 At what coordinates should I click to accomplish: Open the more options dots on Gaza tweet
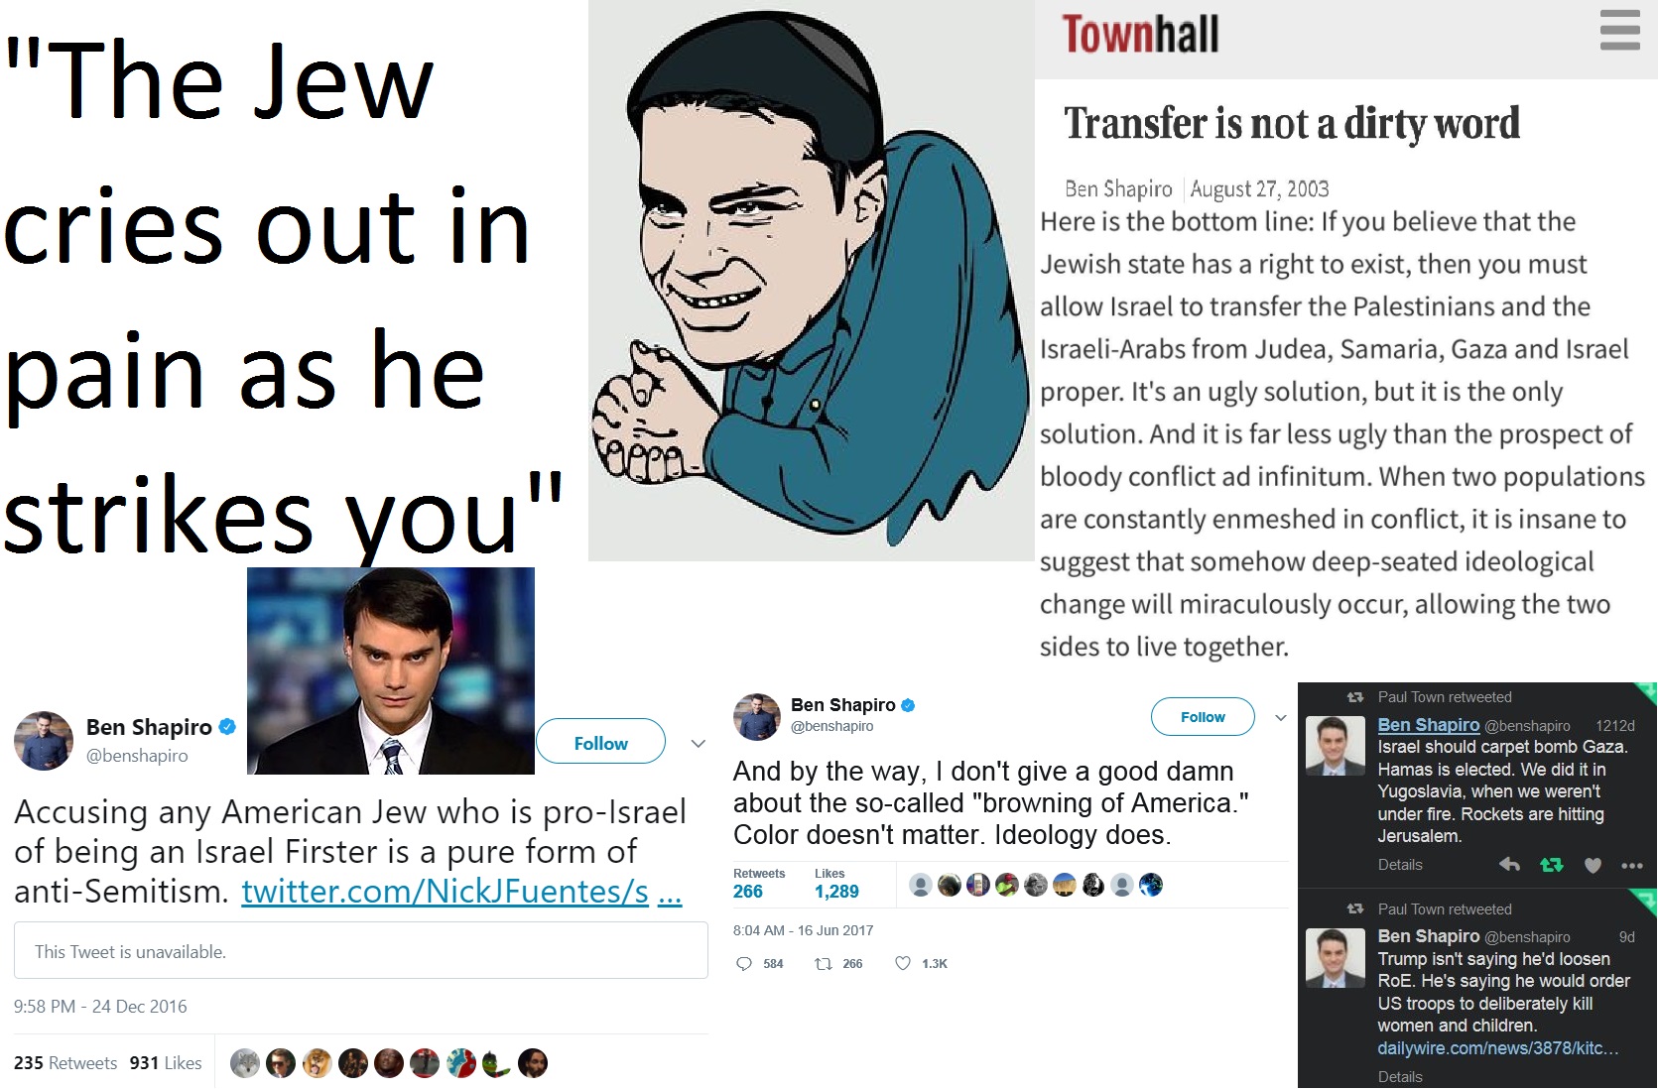(x=1632, y=866)
